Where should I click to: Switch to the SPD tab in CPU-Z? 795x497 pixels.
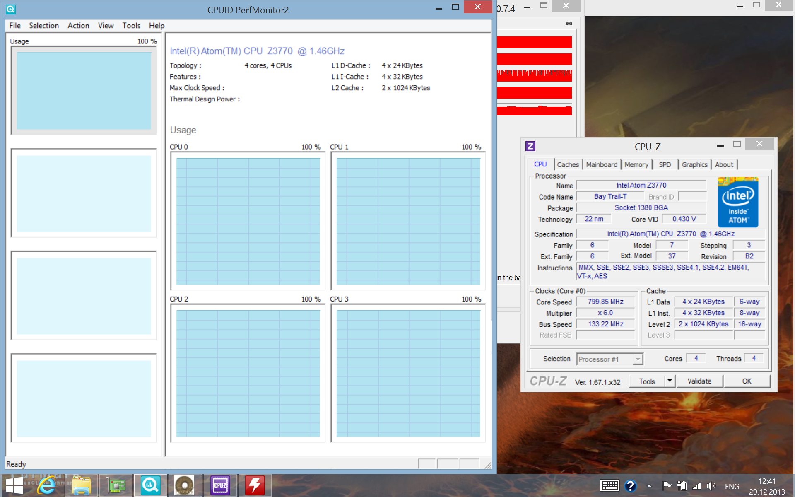click(665, 165)
